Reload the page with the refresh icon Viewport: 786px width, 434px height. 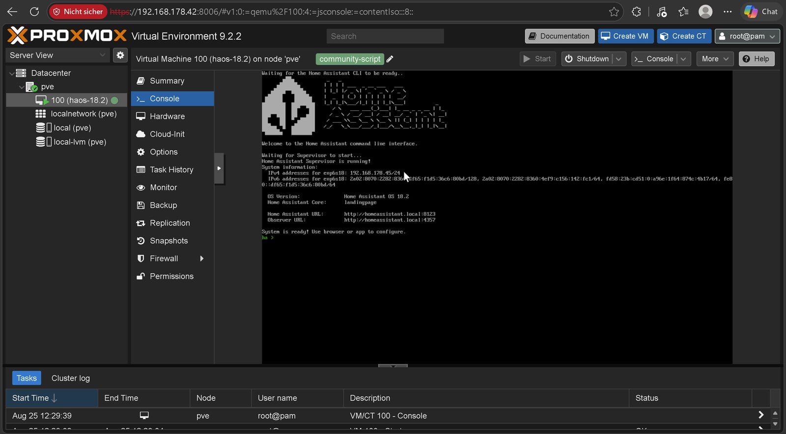(34, 11)
